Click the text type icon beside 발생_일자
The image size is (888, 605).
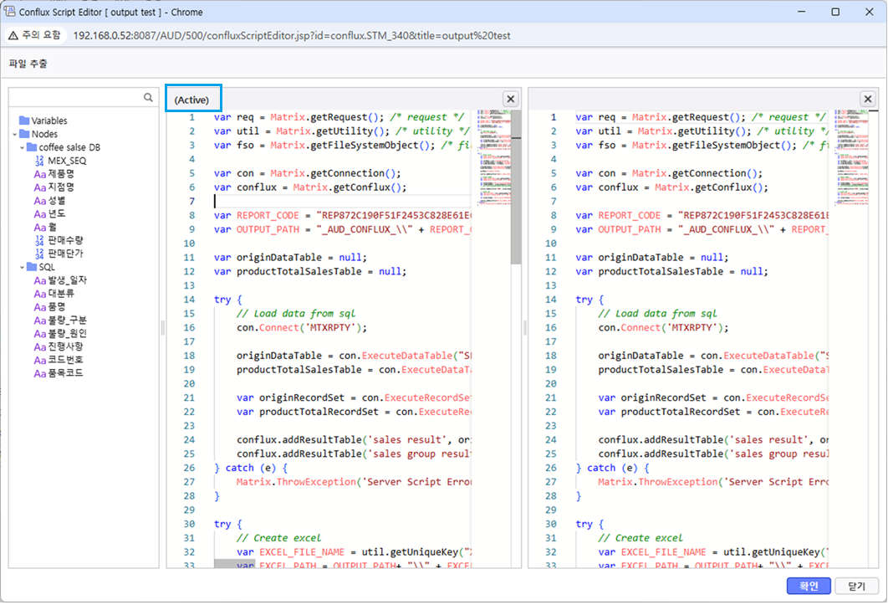tap(39, 280)
